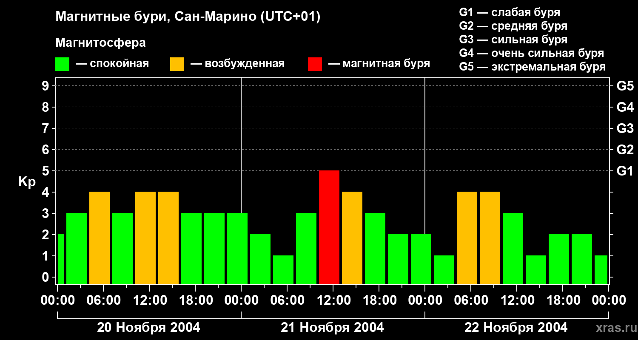Click the 'G4 — очень сильная буря' legend line

531,53
